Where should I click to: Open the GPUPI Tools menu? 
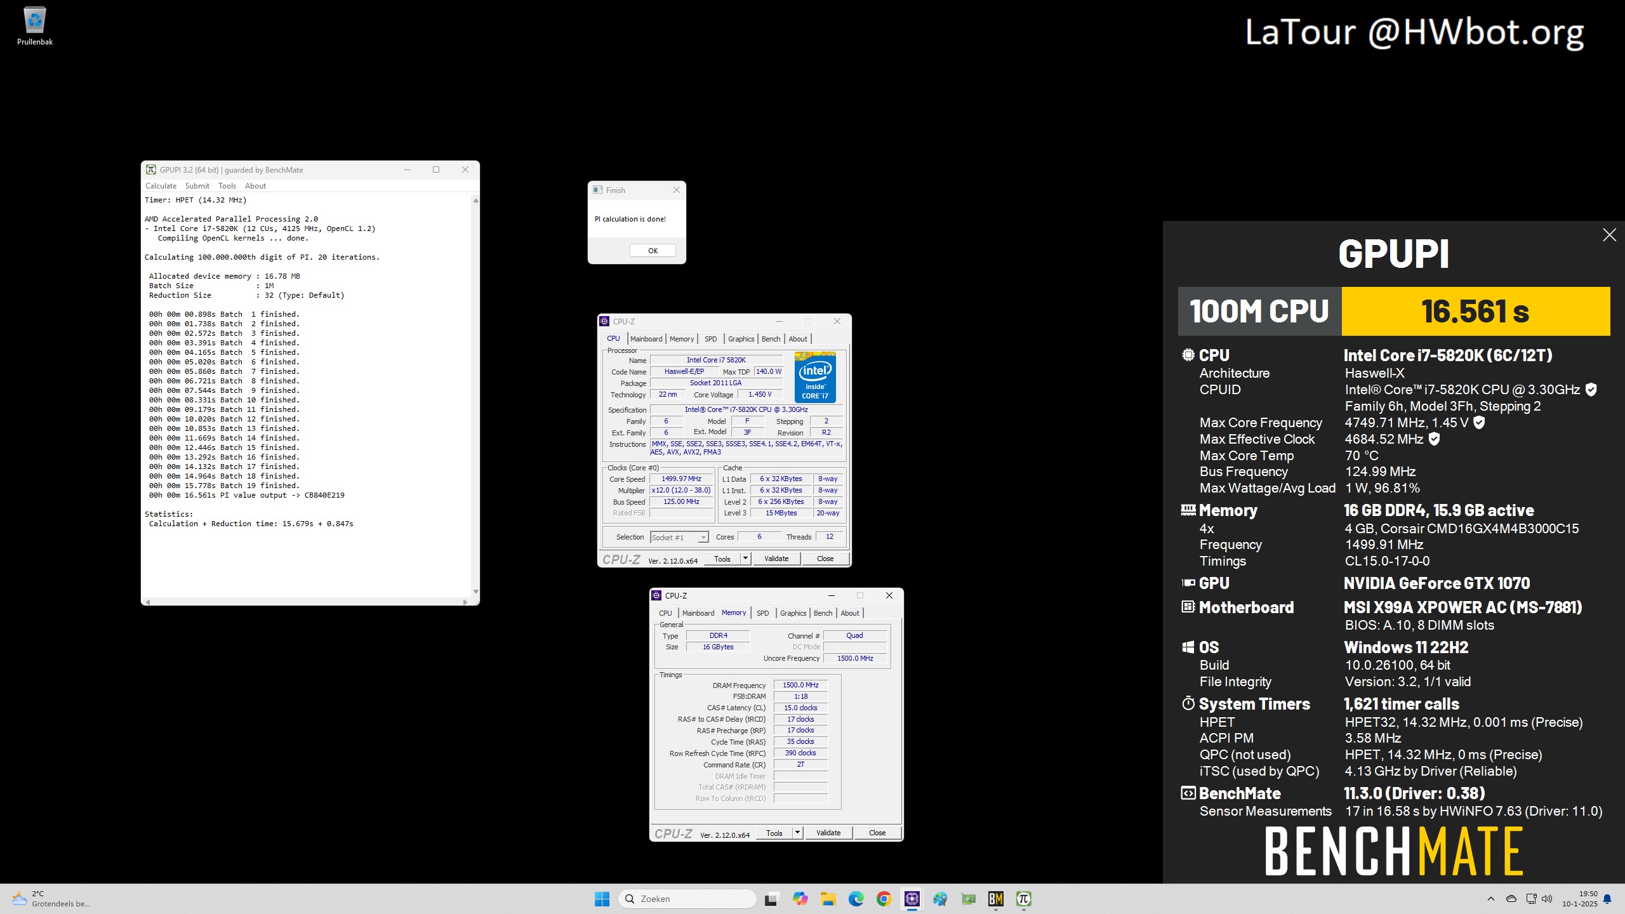(x=227, y=186)
